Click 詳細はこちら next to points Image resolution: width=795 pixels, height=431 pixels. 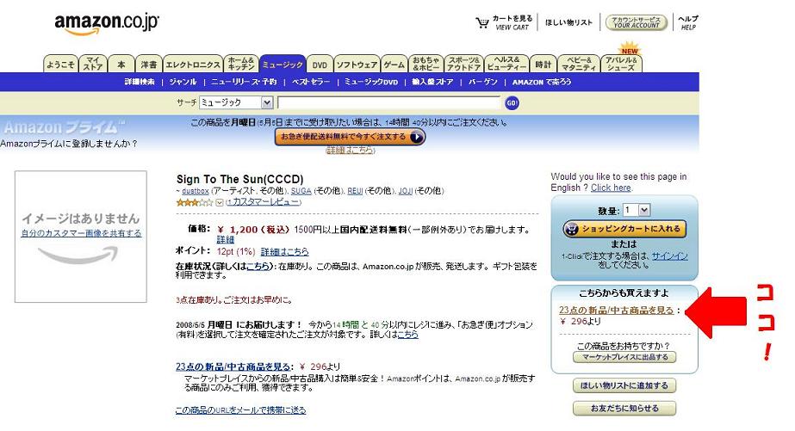(x=284, y=252)
